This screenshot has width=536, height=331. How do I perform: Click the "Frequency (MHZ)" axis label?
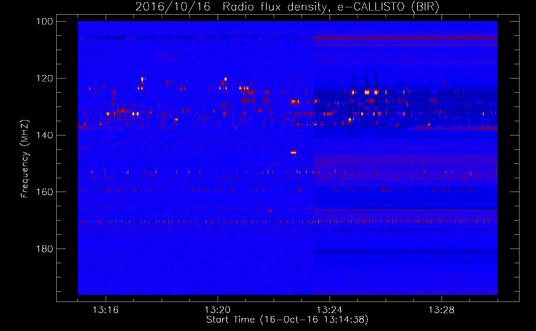[25, 159]
